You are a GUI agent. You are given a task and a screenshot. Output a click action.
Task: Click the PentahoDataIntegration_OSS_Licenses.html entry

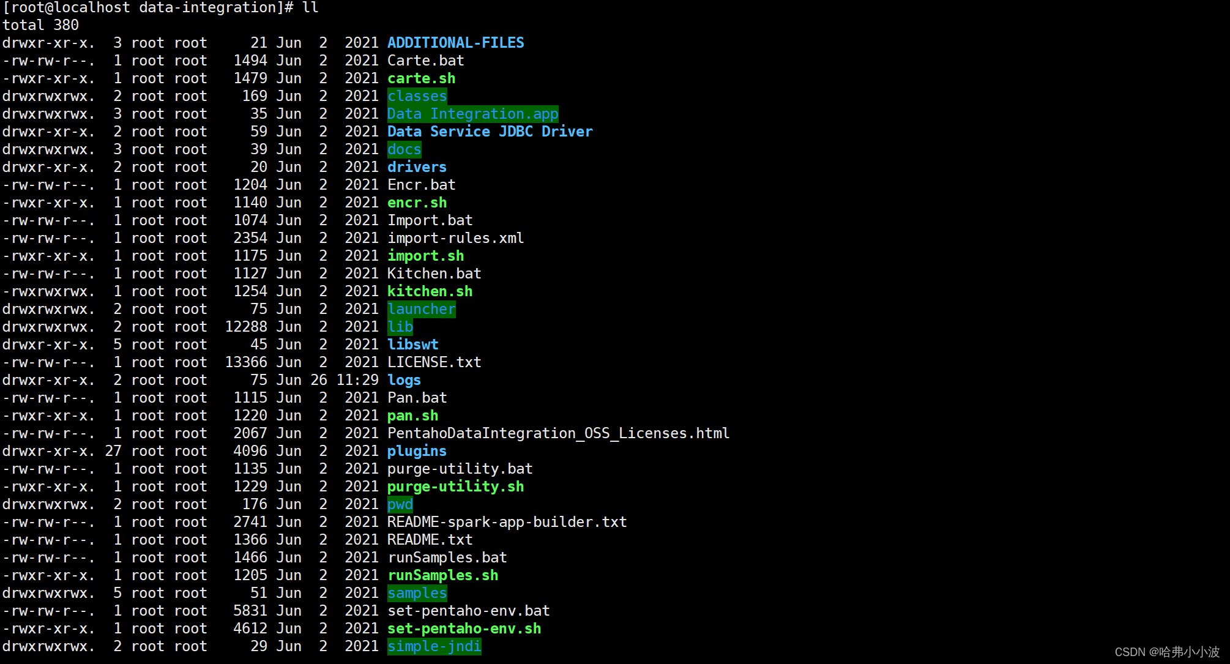[x=558, y=433]
